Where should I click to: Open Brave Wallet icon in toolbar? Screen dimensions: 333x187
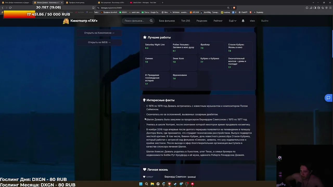pos(319,8)
